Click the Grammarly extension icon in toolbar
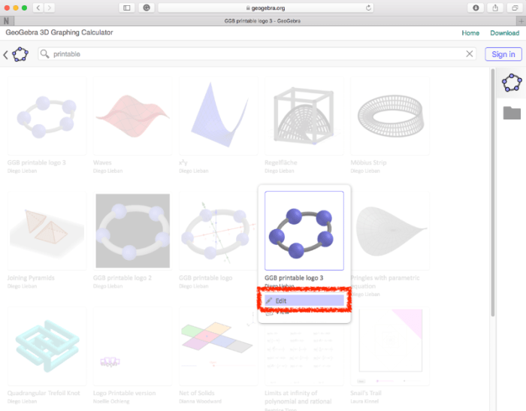The image size is (526, 411). pyautogui.click(x=147, y=8)
